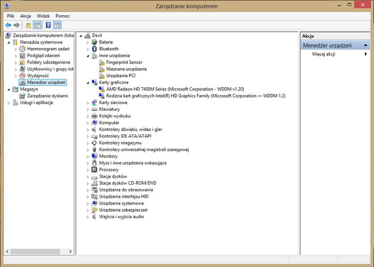Select the Magazyn tree item
Viewport: 374px width, 267px height.
click(29, 89)
